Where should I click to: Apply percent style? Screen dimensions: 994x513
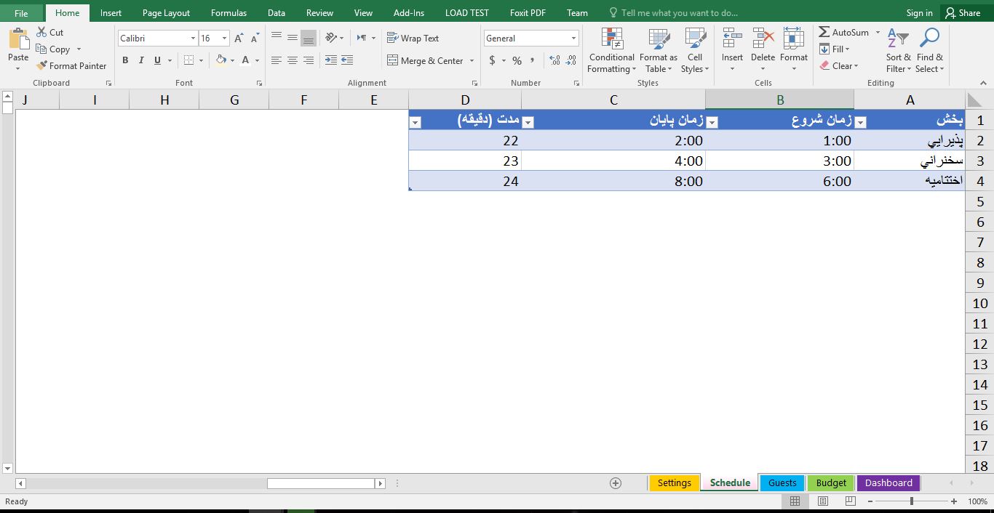click(517, 60)
